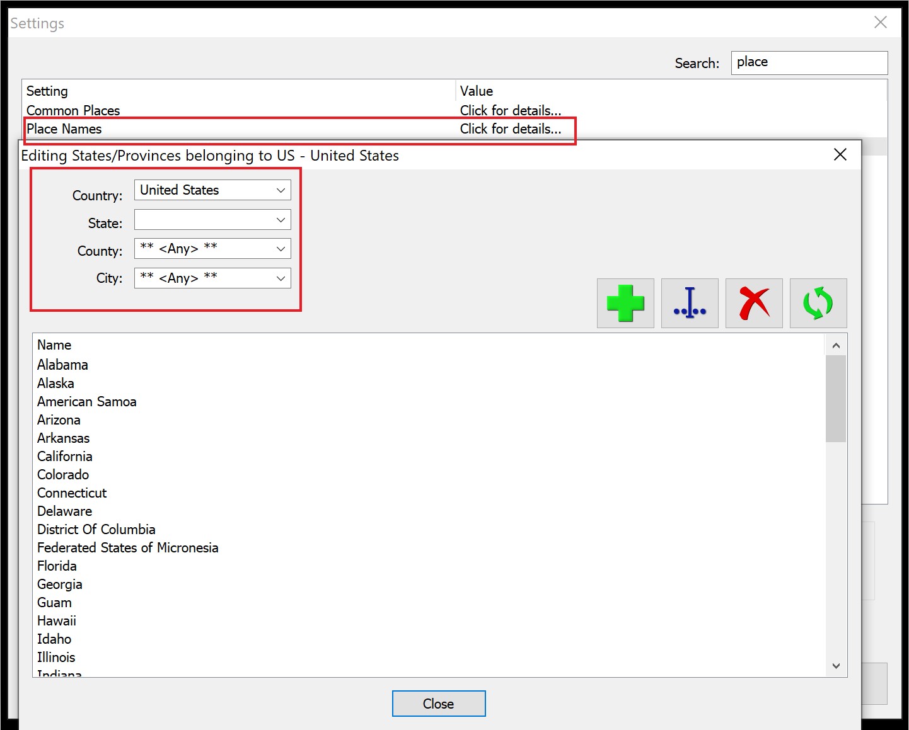
Task: Click the Name column header
Action: [x=429, y=345]
